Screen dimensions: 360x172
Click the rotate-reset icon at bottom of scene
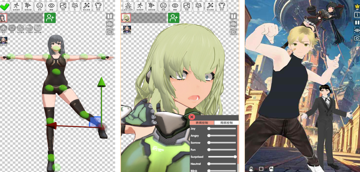[x=272, y=169]
